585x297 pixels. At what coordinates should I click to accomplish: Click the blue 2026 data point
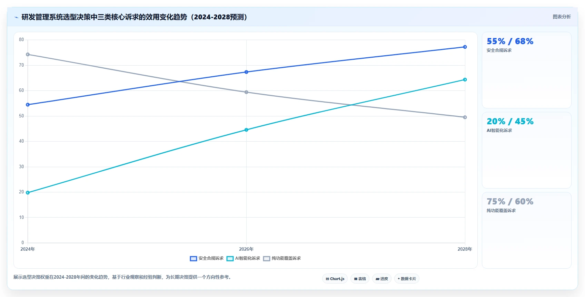[246, 72]
